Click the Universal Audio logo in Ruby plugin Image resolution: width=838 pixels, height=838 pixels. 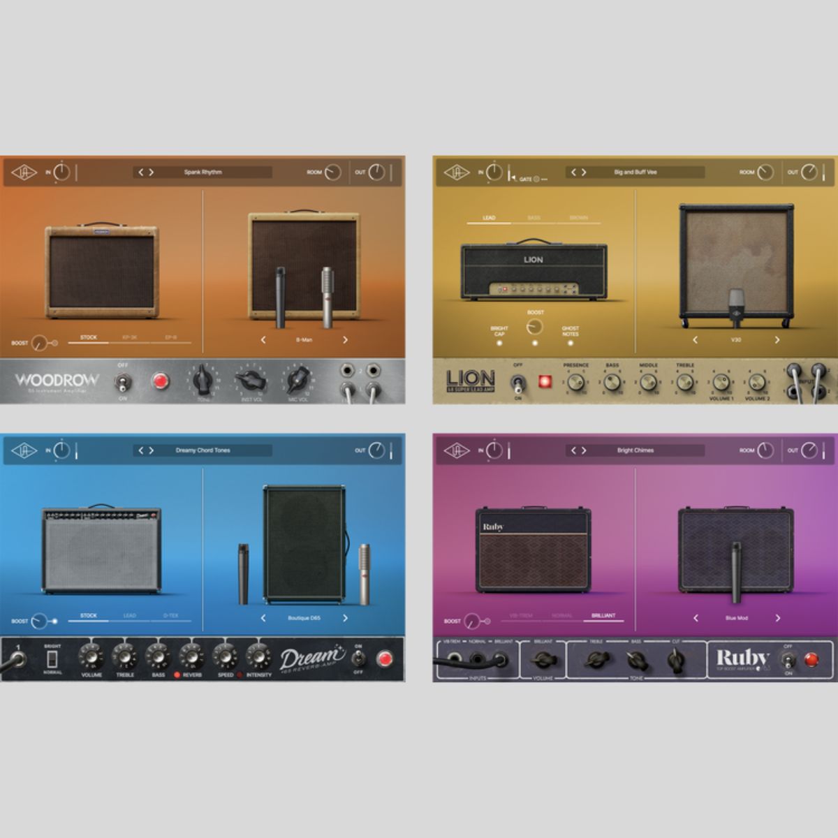click(x=457, y=450)
